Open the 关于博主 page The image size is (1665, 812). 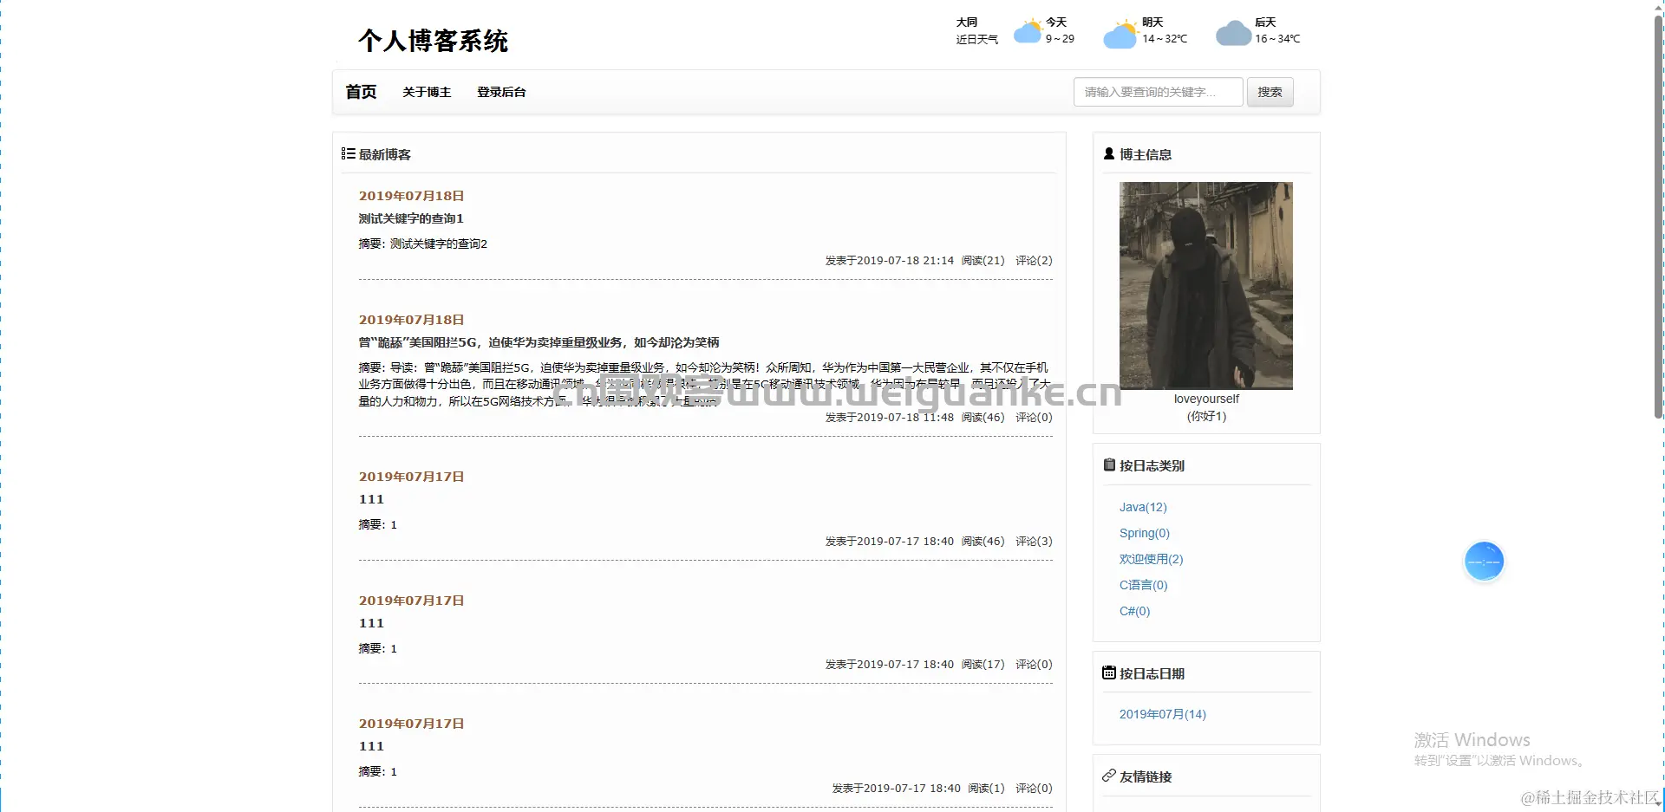coord(427,92)
